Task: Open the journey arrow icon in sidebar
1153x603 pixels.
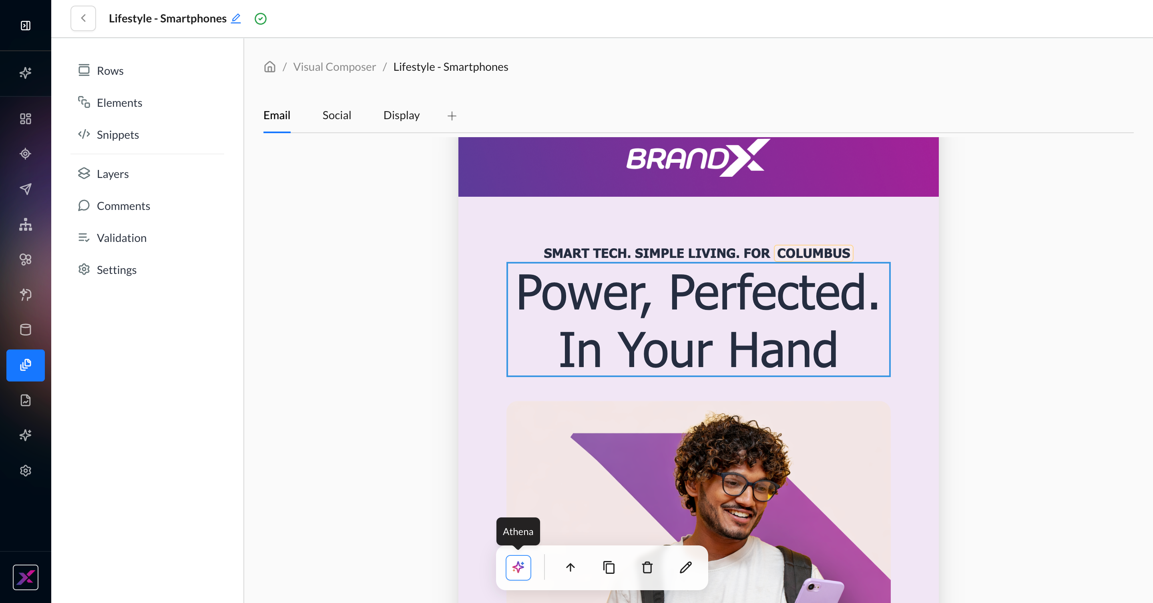Action: pyautogui.click(x=26, y=295)
